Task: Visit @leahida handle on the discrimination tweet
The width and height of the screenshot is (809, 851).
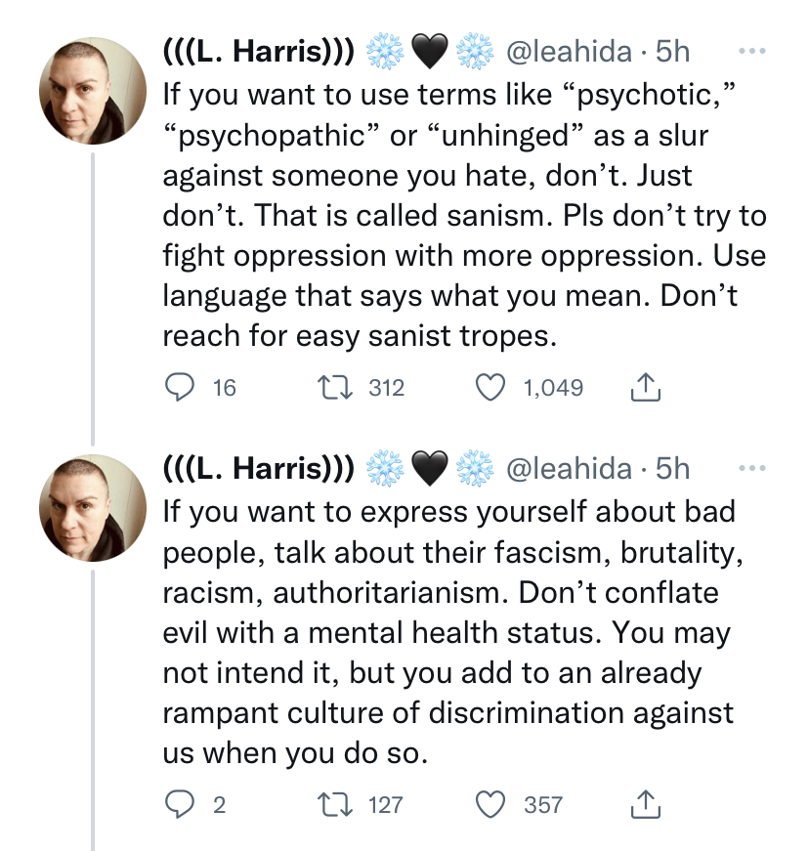Action: 569,469
